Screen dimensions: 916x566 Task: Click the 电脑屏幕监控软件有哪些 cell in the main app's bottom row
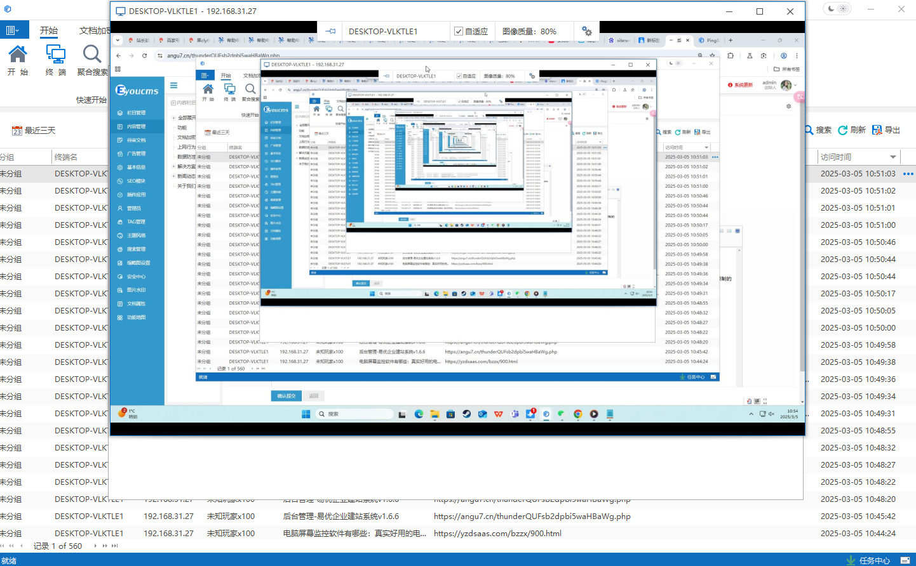point(354,534)
